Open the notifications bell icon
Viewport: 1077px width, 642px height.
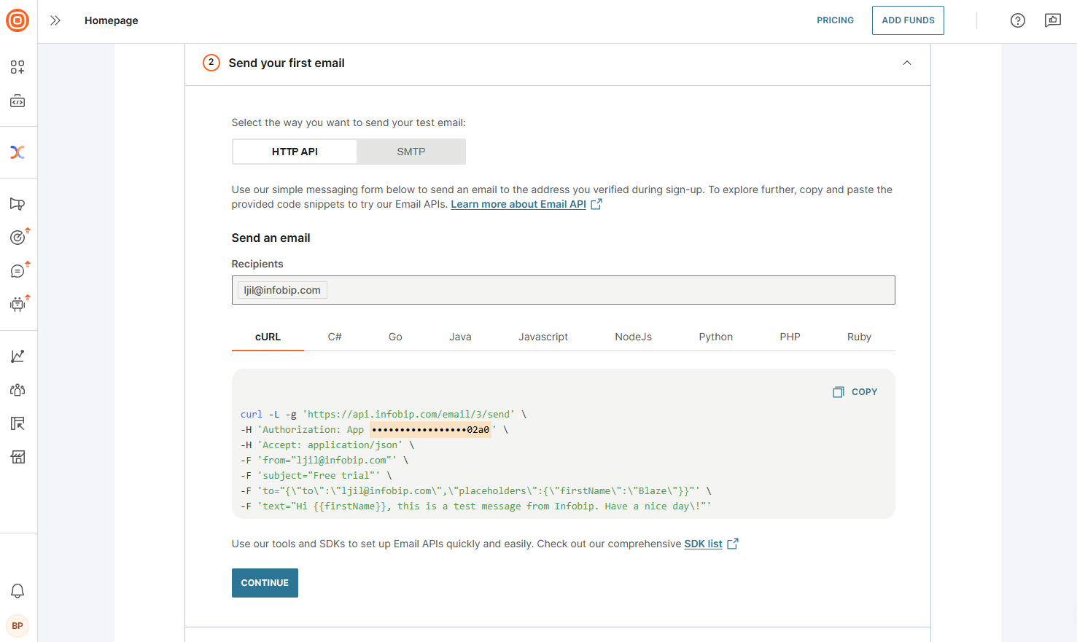click(18, 591)
